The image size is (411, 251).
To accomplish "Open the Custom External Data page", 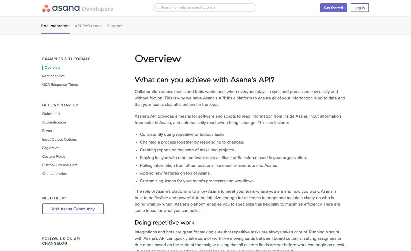I will pyautogui.click(x=60, y=165).
